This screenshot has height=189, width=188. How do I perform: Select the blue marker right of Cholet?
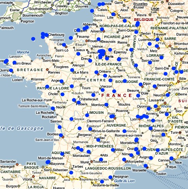63,94
